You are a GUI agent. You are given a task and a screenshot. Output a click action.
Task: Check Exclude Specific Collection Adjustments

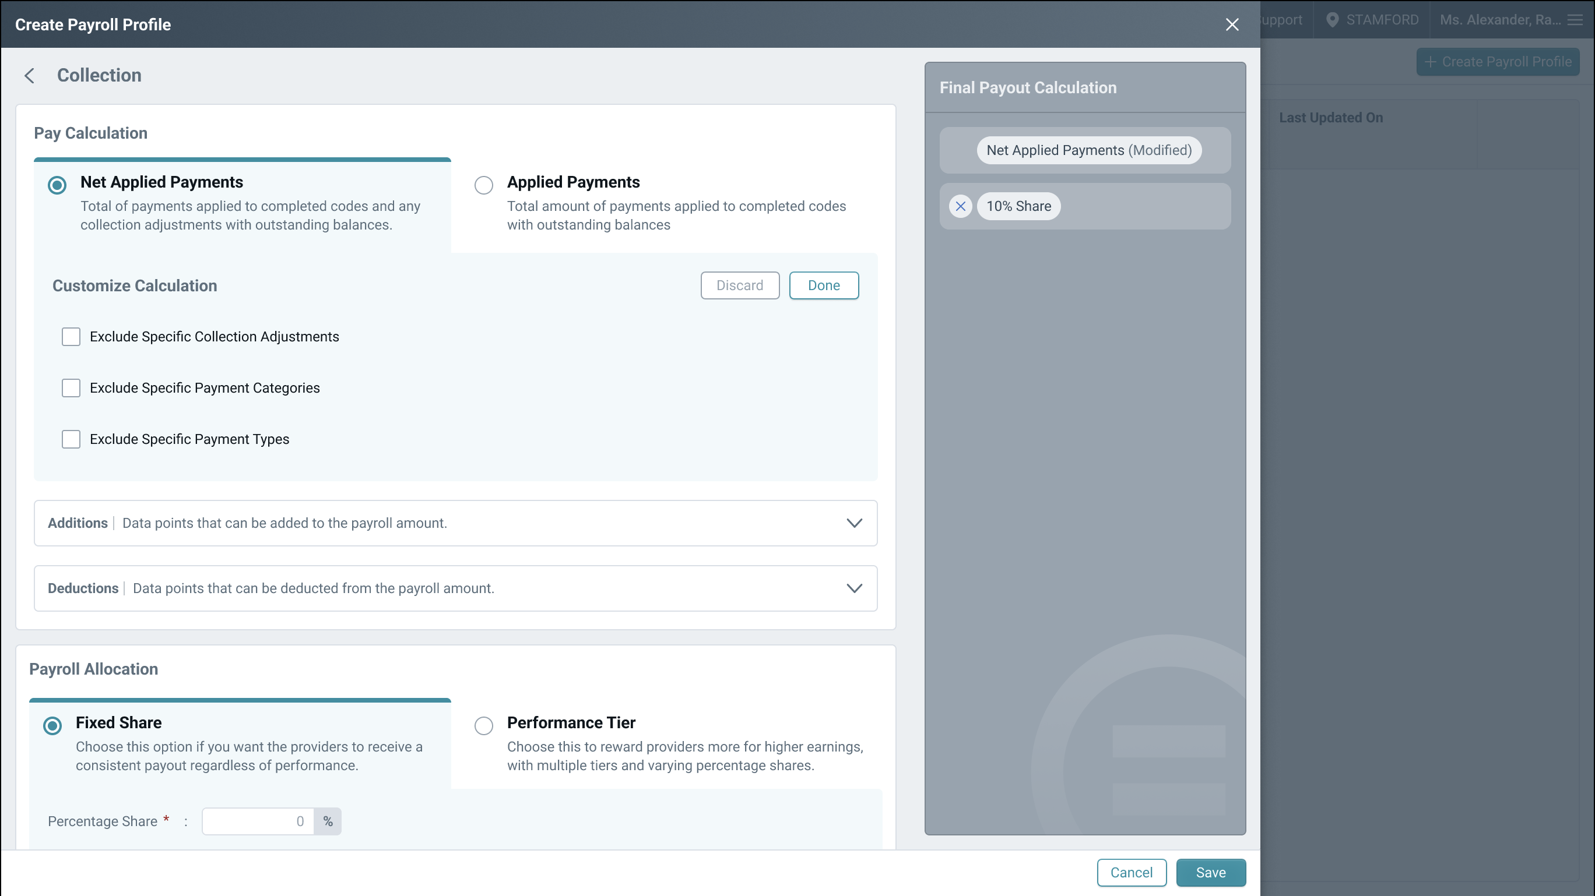[71, 337]
